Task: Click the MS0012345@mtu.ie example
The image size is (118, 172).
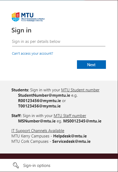Action: click(82, 121)
